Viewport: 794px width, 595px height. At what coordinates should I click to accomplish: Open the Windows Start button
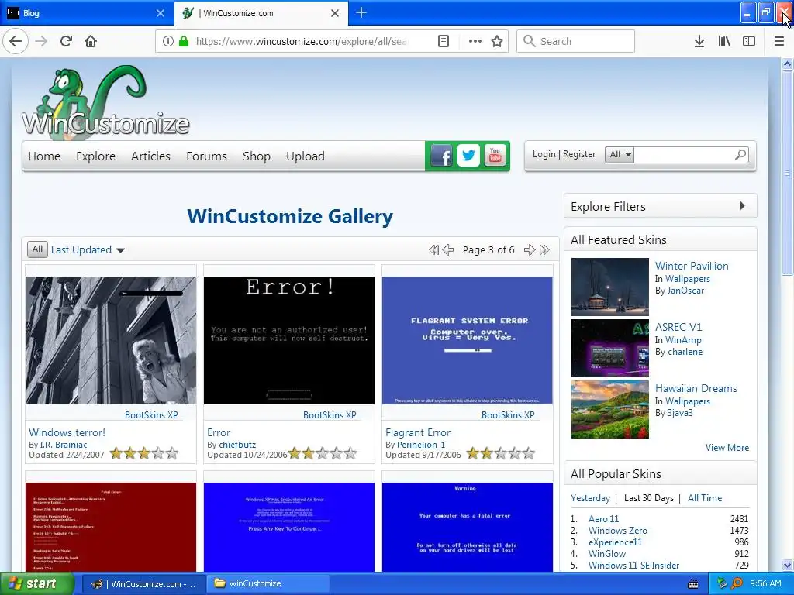click(x=36, y=584)
